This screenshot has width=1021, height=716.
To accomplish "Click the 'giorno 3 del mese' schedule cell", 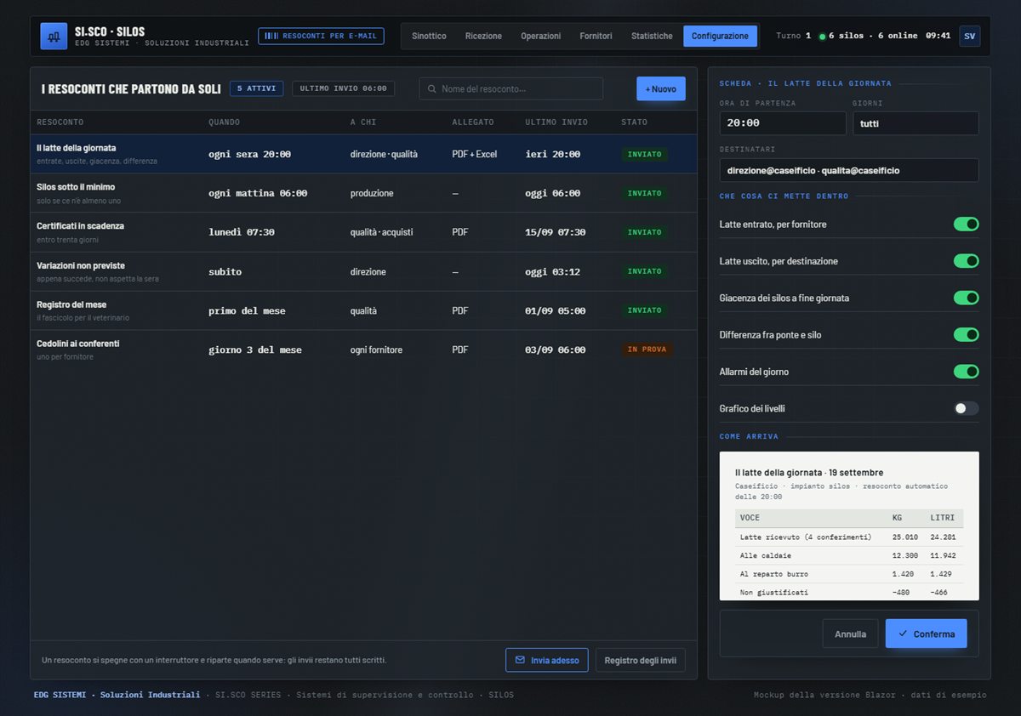I will (x=255, y=350).
